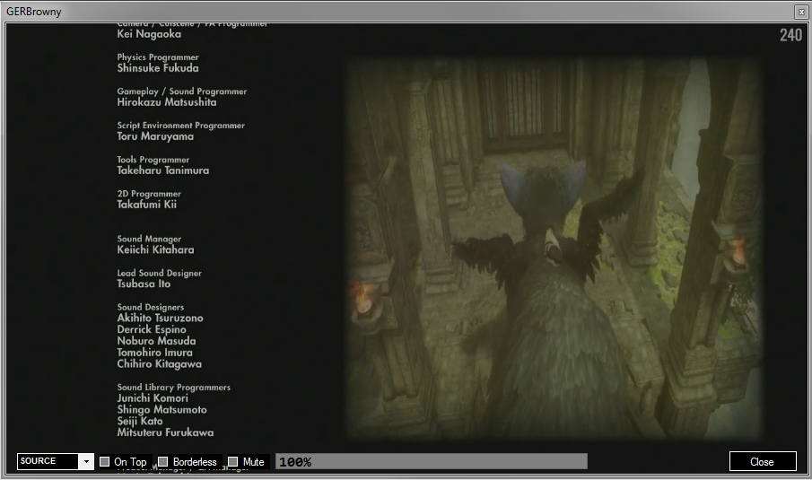Click the name Hirokazu Matsushita
This screenshot has height=480, width=812.
[167, 102]
